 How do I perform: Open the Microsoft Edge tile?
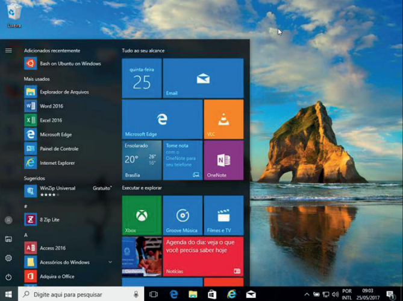[x=162, y=119]
